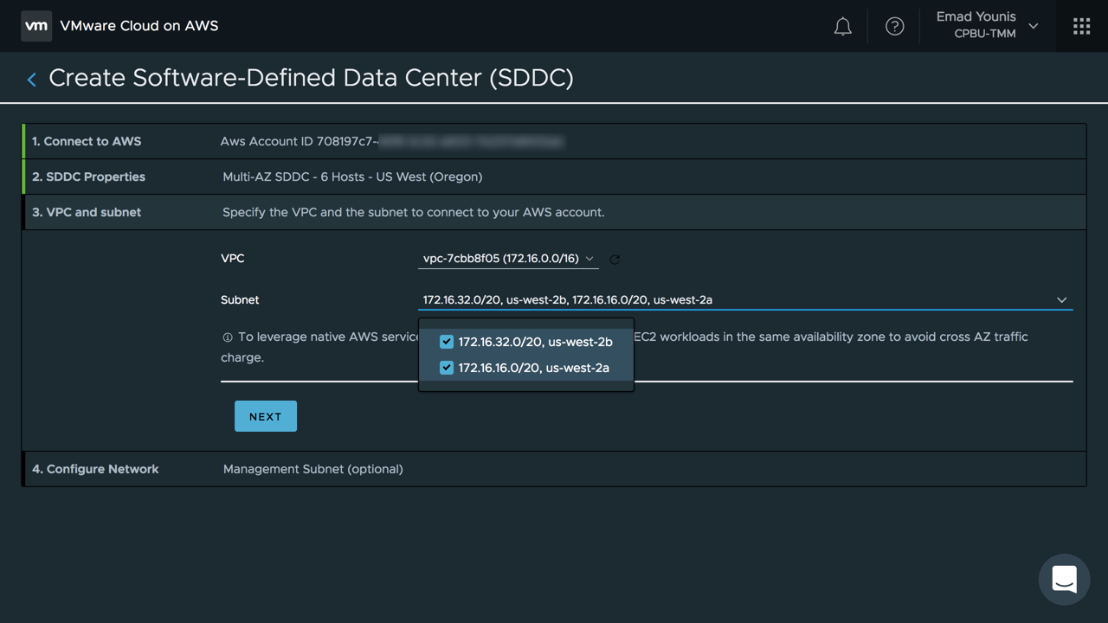This screenshot has width=1108, height=623.
Task: Open the help menu
Action: [894, 26]
